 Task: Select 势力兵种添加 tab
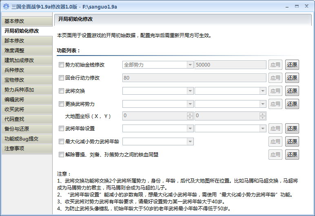click(27, 90)
